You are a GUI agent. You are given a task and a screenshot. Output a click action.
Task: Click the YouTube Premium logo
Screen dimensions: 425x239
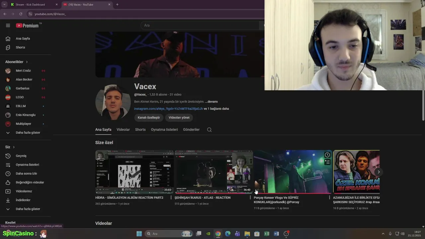[28, 26]
